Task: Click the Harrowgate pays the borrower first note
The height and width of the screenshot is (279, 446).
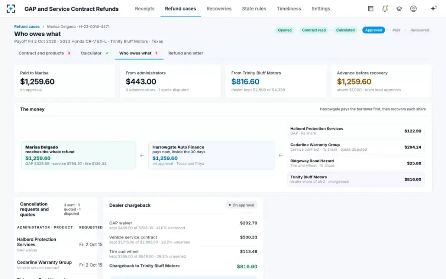Action: click(373, 109)
